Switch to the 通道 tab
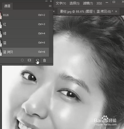This screenshot has height=129, width=124. click(7, 6)
